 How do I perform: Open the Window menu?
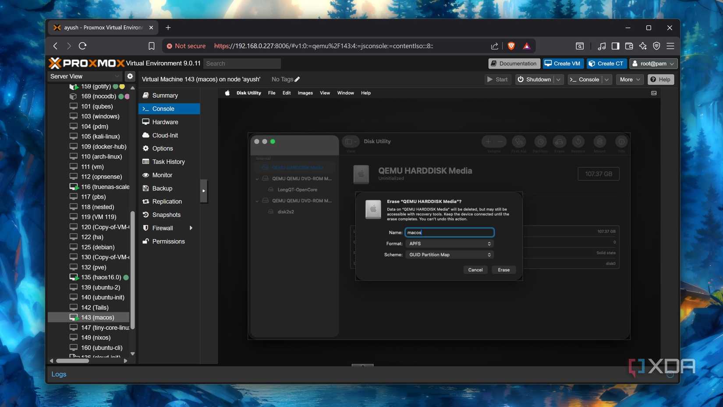point(345,93)
